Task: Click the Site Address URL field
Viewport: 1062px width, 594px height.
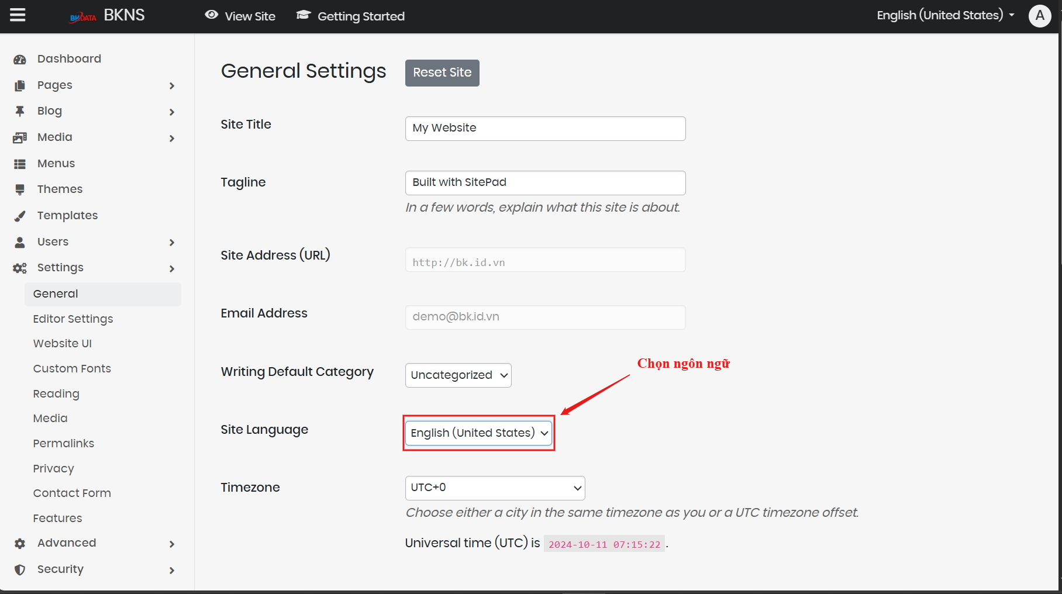Action: click(x=545, y=260)
